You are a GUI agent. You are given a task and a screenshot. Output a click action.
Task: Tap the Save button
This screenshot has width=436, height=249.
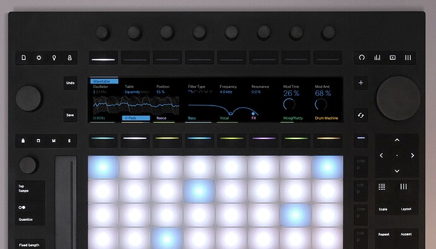70,115
